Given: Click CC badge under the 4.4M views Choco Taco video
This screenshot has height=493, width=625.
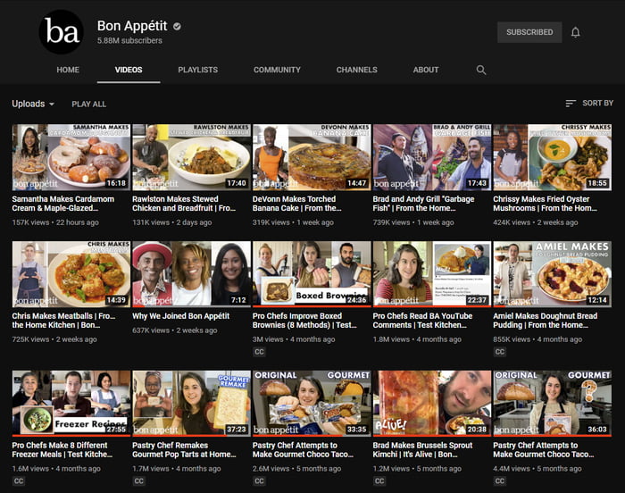Looking at the screenshot, I should coord(499,481).
